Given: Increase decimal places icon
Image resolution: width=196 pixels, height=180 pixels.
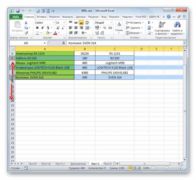Looking at the screenshot, I should (97, 33).
